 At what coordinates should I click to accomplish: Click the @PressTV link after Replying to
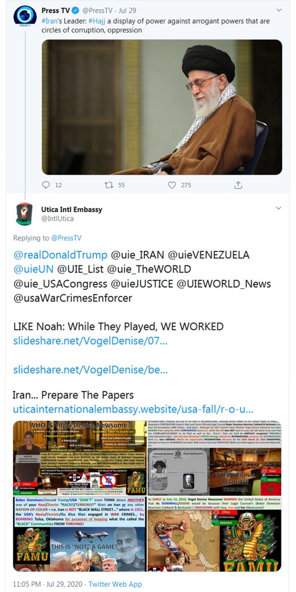pos(66,238)
